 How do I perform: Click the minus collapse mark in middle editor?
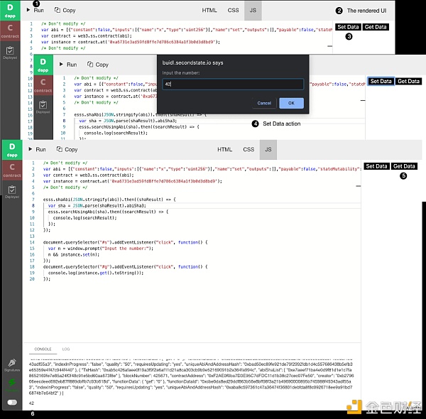point(363,101)
